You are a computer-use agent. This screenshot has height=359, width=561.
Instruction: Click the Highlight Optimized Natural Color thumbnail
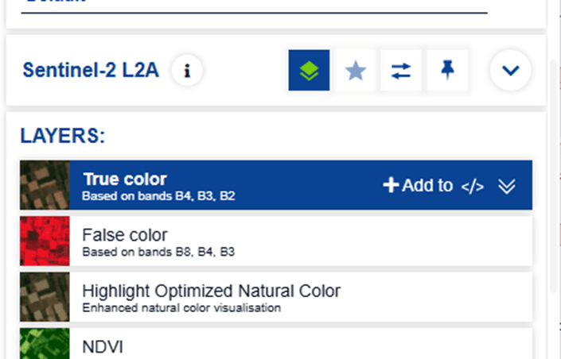[45, 297]
